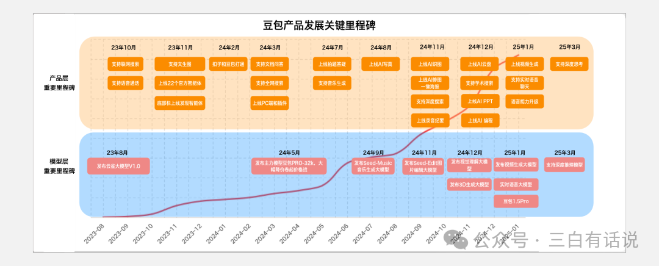Select the 发布视觉理解大模型 box
659x266 pixels.
469,165
